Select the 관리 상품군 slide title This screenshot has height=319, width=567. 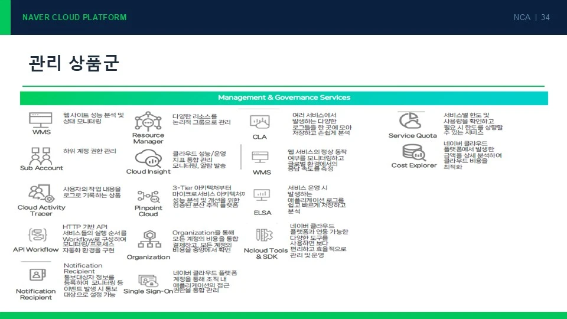74,63
